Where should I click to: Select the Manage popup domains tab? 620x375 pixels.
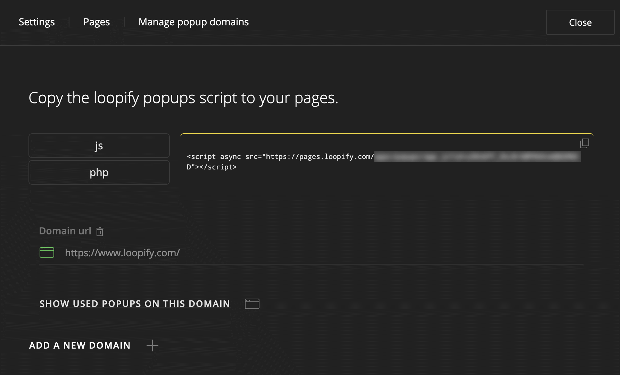(193, 22)
